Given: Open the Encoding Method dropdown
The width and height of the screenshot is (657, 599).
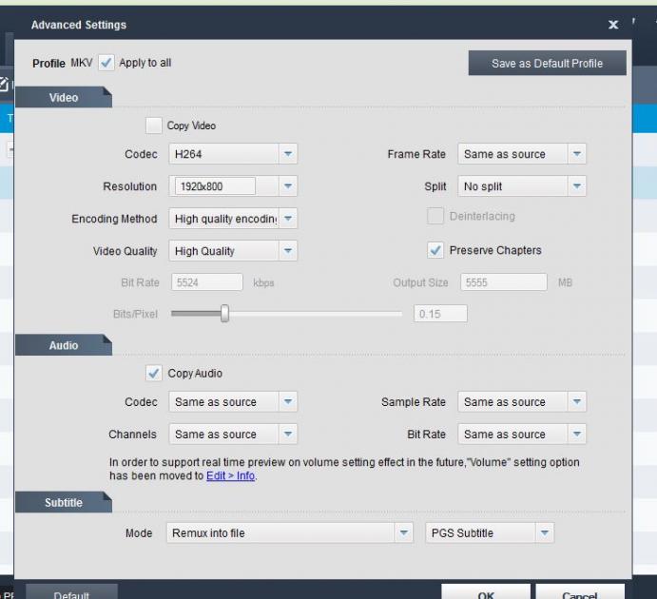Looking at the screenshot, I should tap(288, 219).
